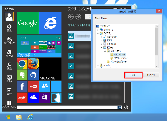Expand the ネットワーク tree node

[98, 30]
